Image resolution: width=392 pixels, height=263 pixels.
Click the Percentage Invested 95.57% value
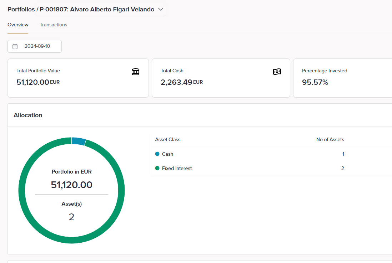coord(315,82)
